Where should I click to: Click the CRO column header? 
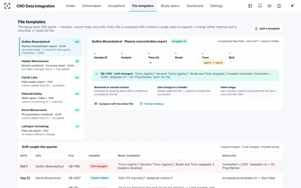[38, 156]
